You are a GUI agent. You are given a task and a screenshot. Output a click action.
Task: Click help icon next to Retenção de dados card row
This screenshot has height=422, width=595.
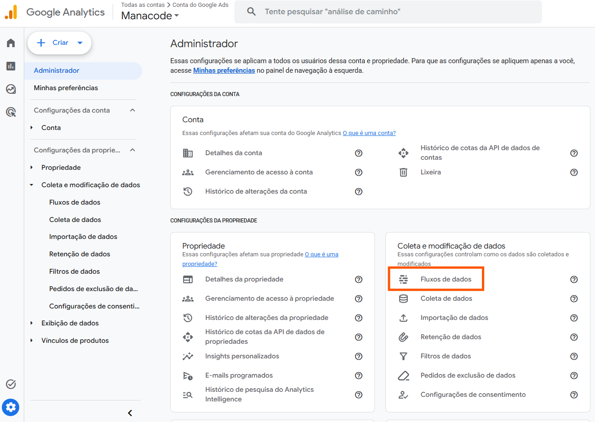pyautogui.click(x=574, y=337)
